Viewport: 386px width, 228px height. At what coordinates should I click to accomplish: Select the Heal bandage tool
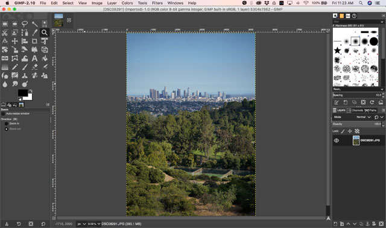pos(35,75)
